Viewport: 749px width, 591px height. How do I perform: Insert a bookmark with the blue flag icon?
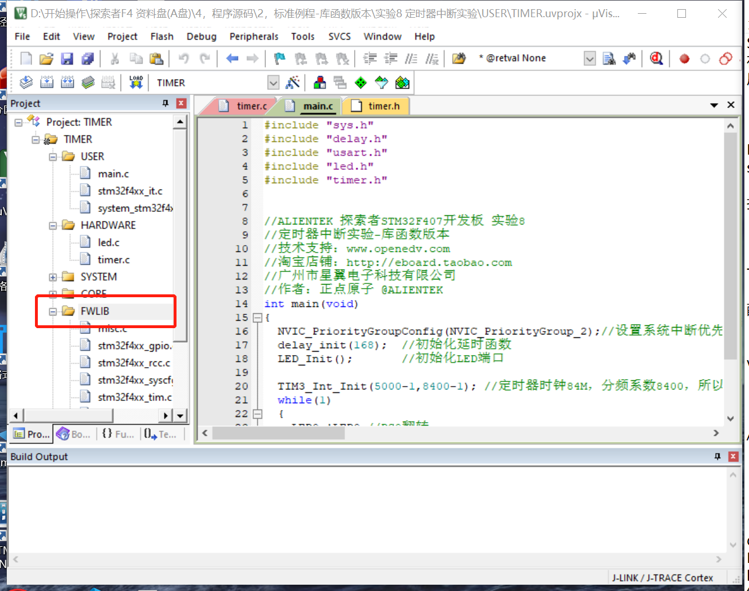click(x=280, y=58)
